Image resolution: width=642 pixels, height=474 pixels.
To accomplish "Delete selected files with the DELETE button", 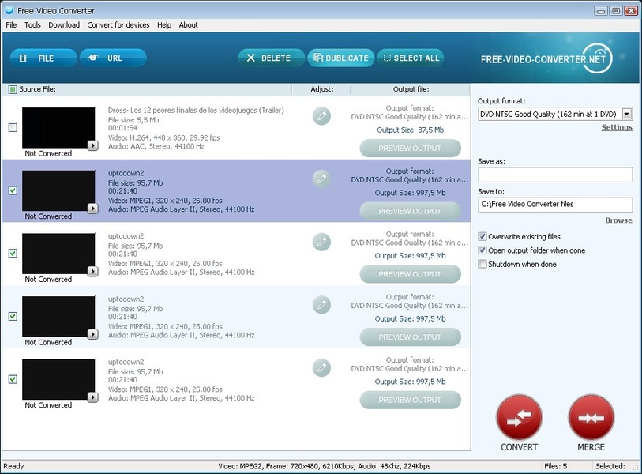I will (x=269, y=58).
